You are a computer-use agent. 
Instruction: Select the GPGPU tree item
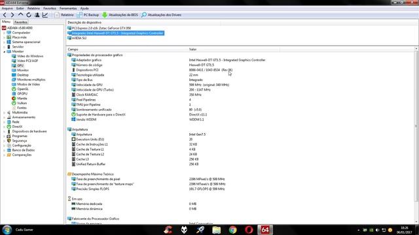click(x=20, y=93)
